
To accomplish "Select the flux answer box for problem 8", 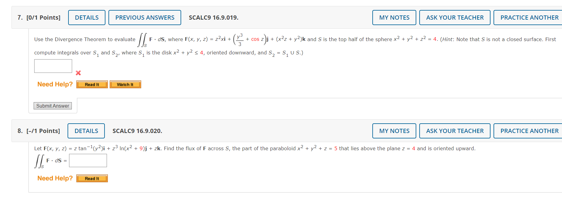I will [88, 160].
